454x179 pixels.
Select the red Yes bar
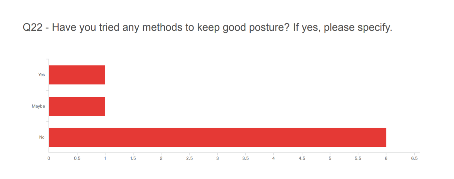pyautogui.click(x=77, y=75)
